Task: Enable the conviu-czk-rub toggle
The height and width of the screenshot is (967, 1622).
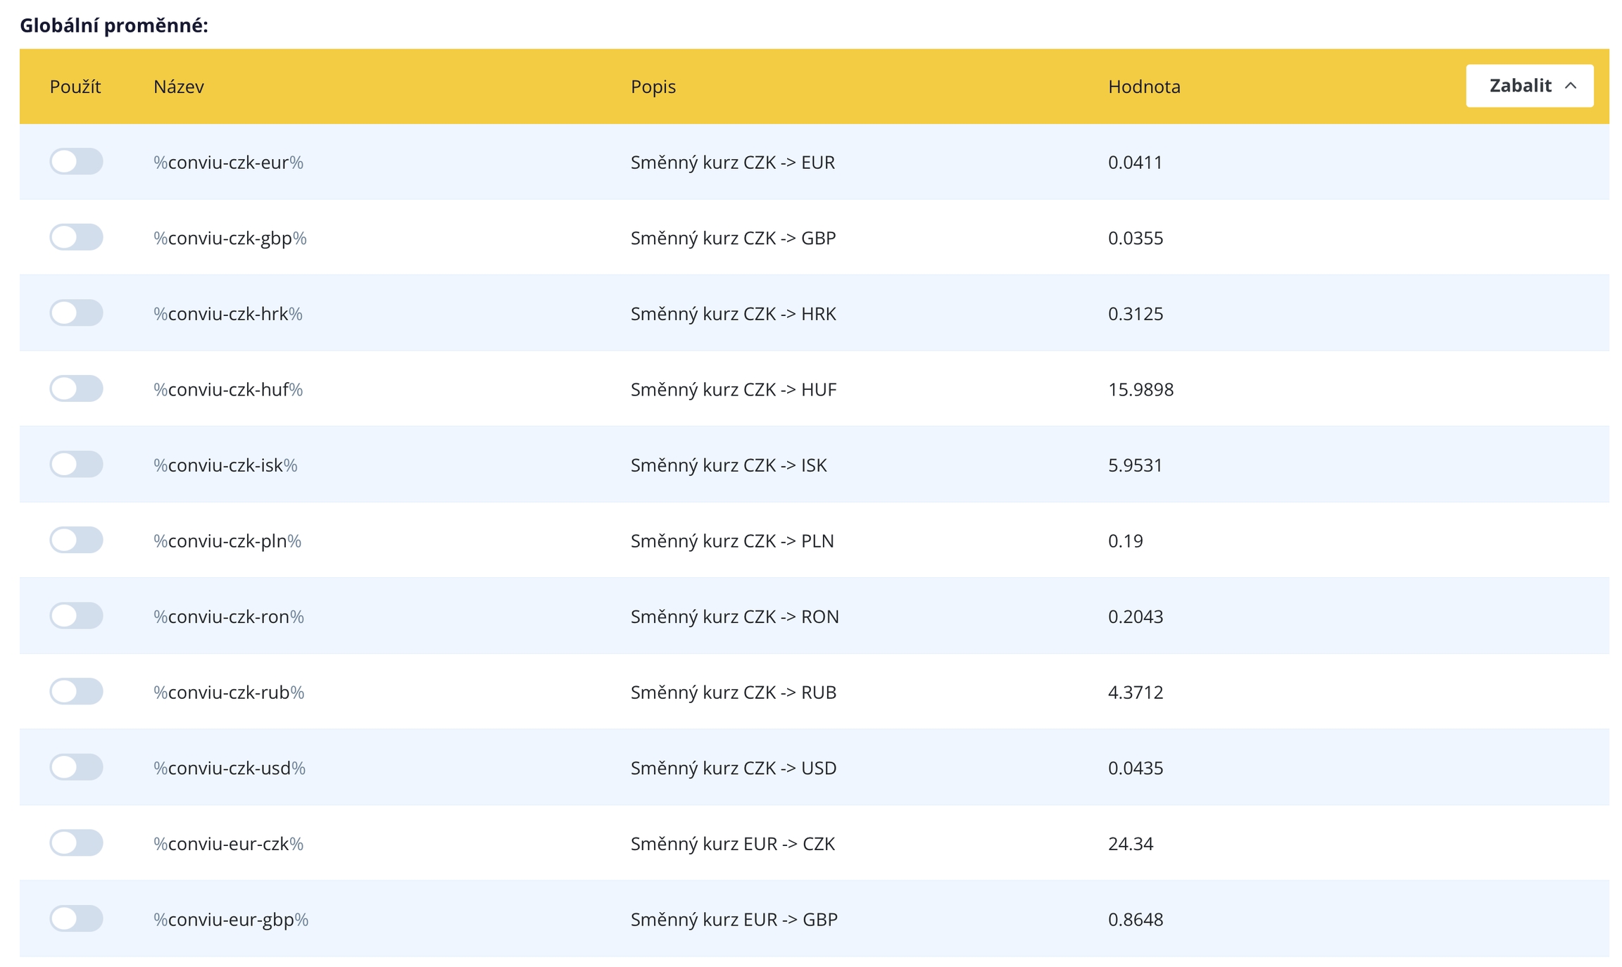Action: 76,691
